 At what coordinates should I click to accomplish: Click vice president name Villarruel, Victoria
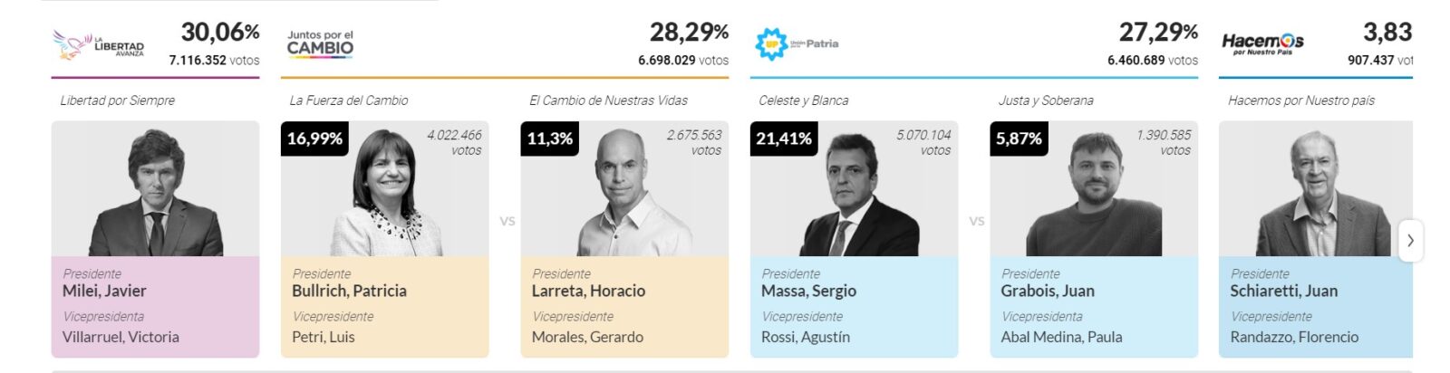point(121,337)
